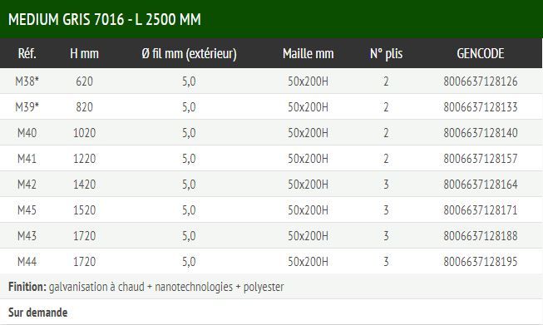Click height value '1020'
Viewport: 543px width, 325px height.
[85, 133]
